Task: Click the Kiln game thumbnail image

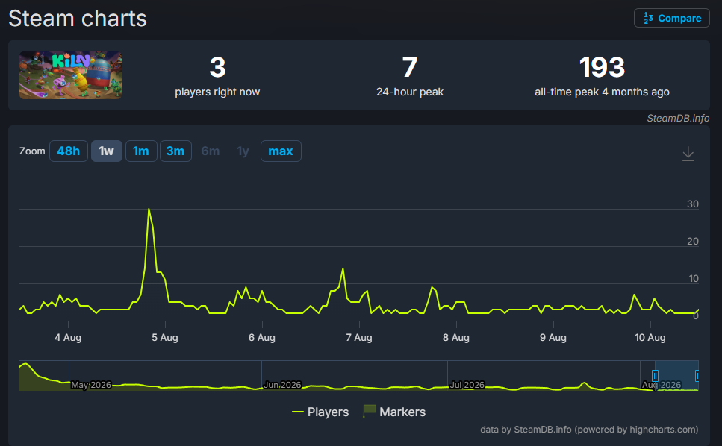Action: 70,75
